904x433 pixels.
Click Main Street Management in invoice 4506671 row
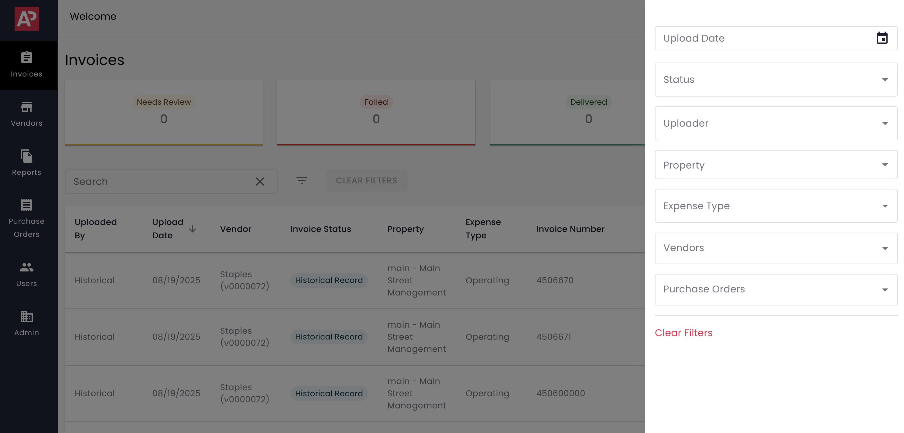pos(416,337)
